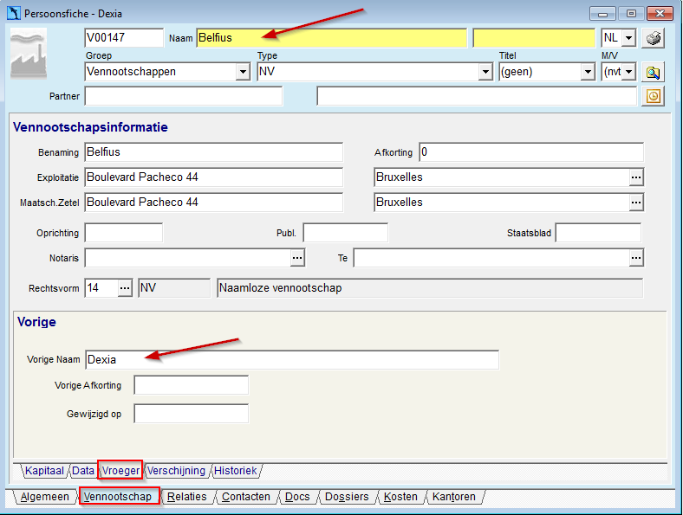
Task: Open the Historiek sub-tab
Action: point(236,471)
